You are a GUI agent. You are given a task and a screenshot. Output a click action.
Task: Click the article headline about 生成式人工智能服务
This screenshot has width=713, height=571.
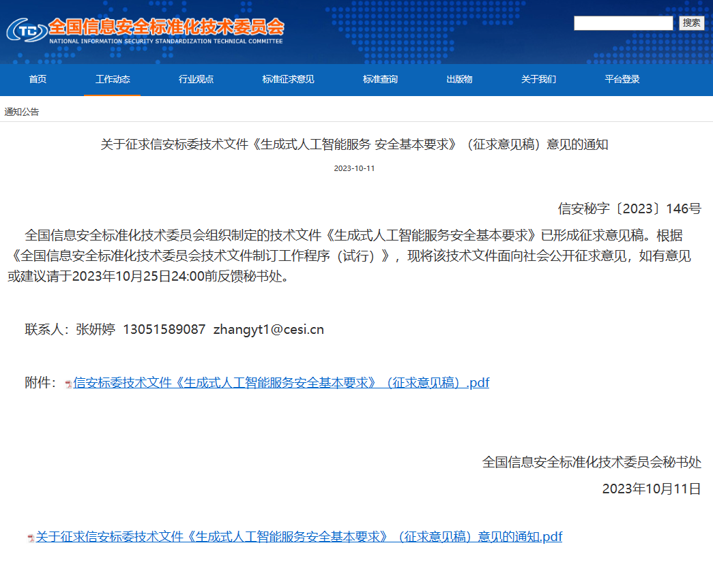point(354,144)
